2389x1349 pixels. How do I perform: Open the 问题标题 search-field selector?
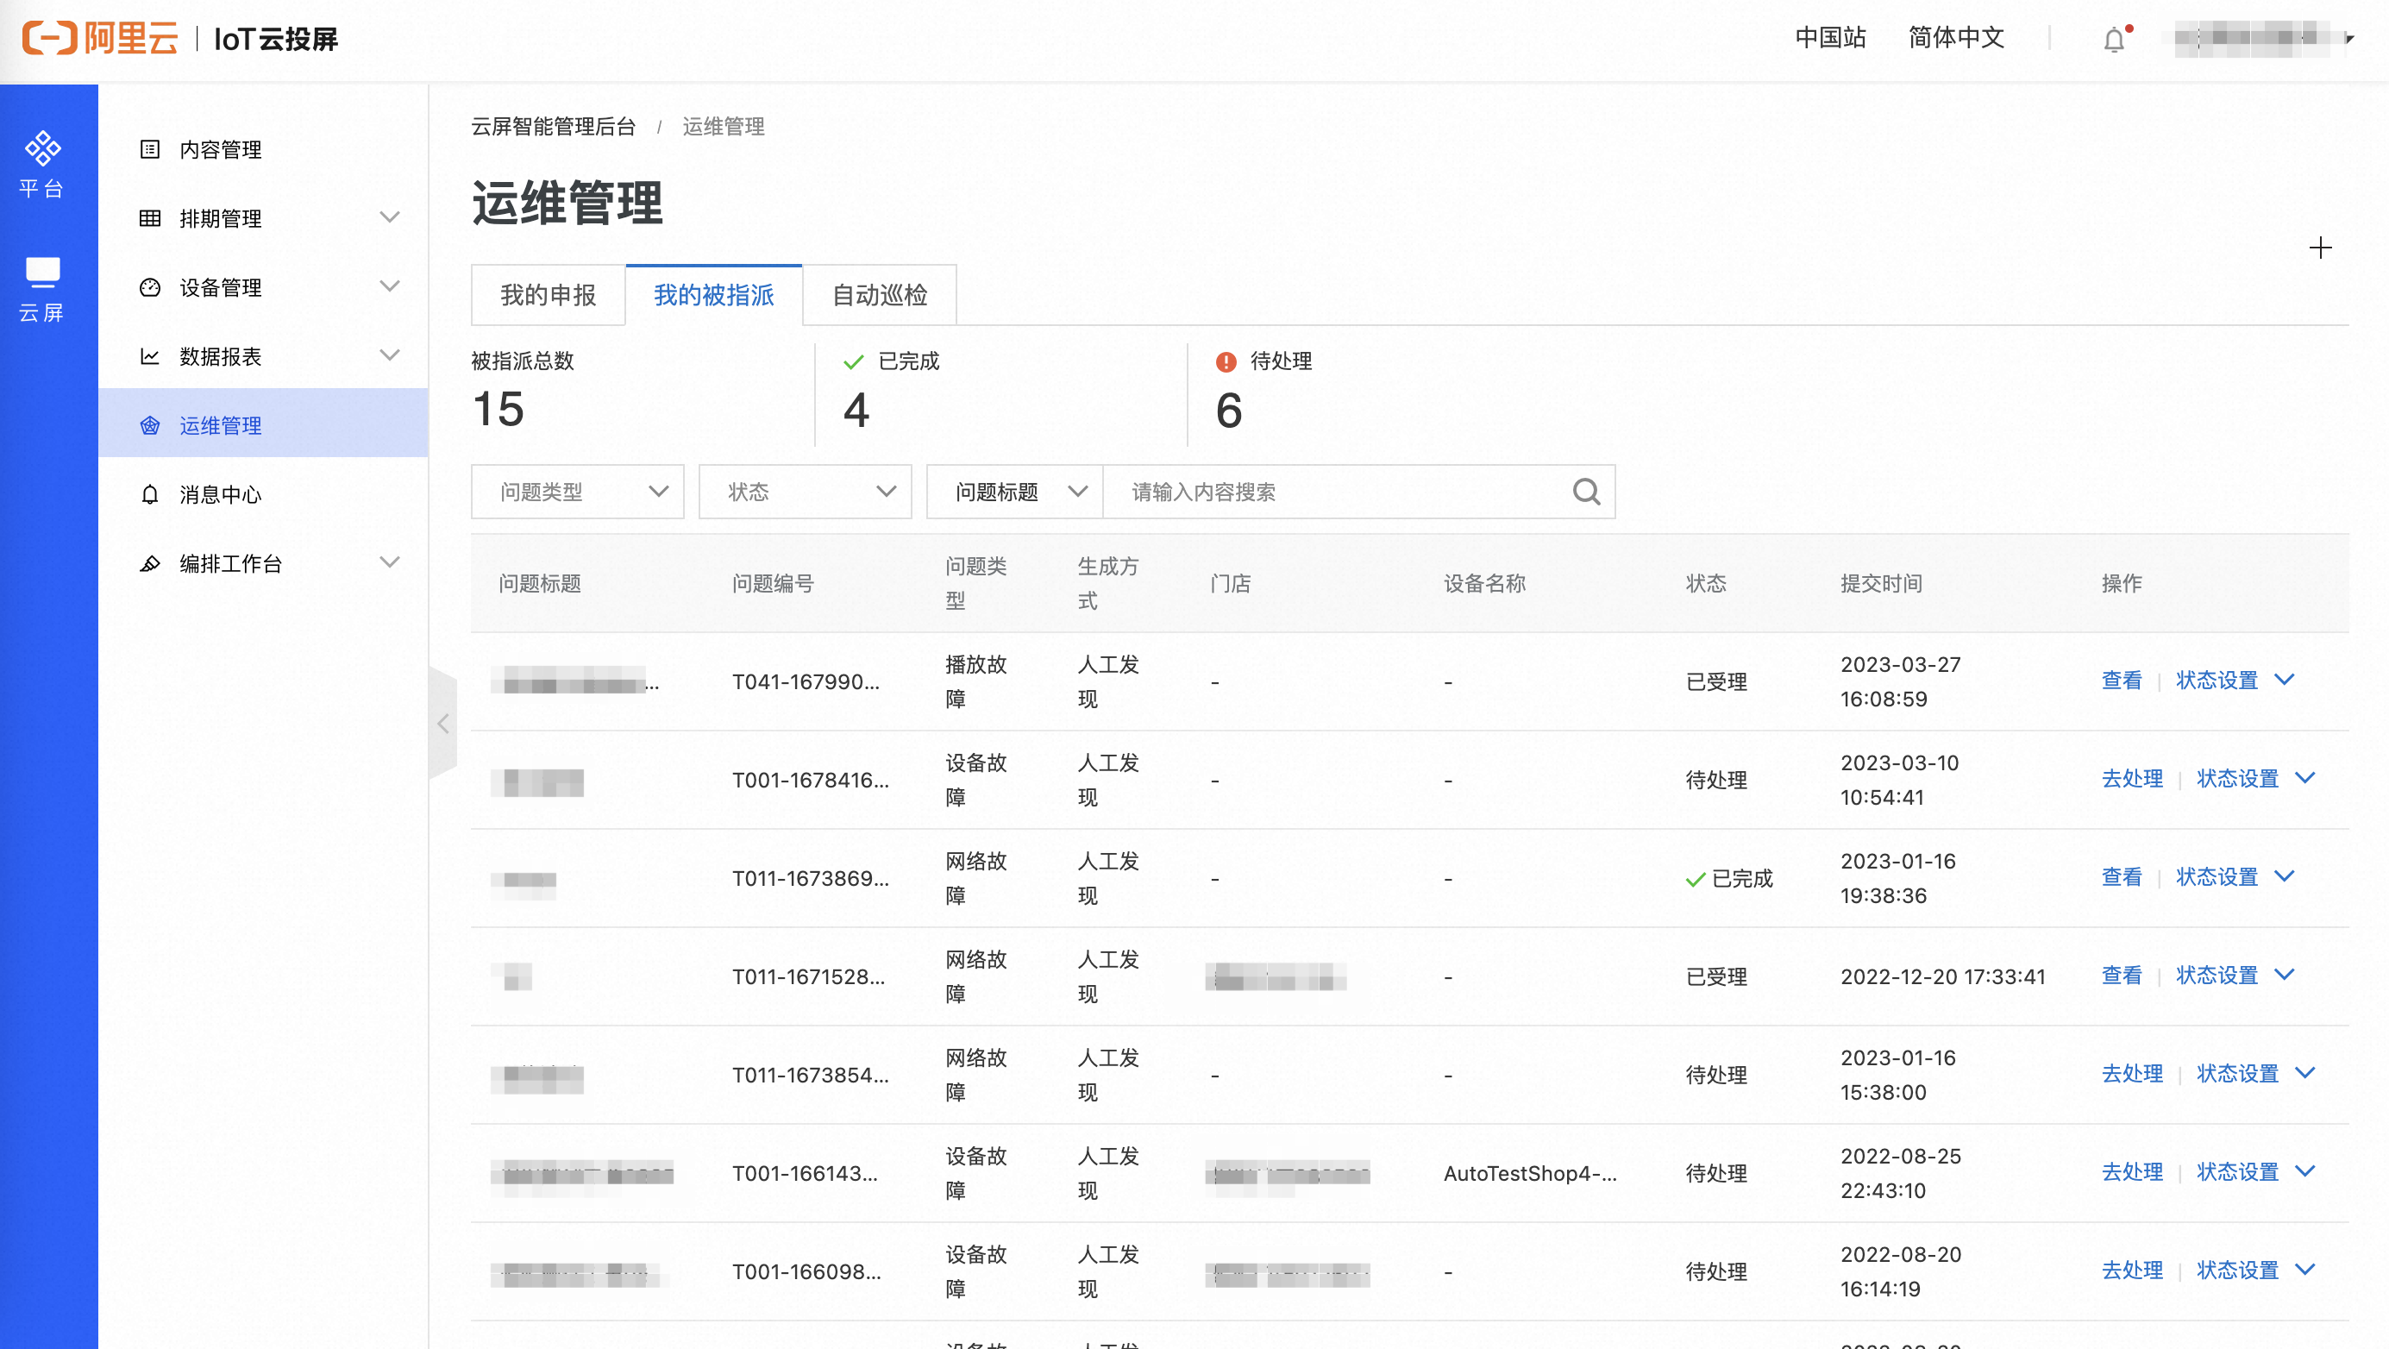[x=1014, y=491]
